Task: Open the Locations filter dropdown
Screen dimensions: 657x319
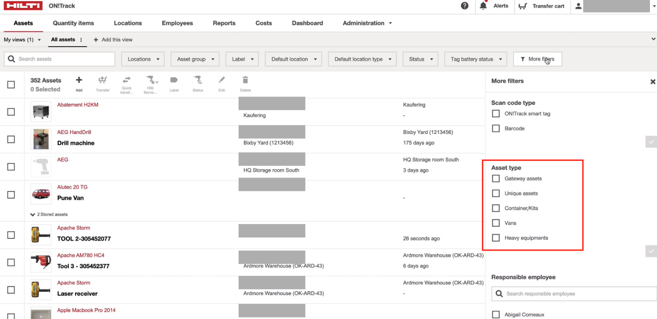Action: point(143,59)
